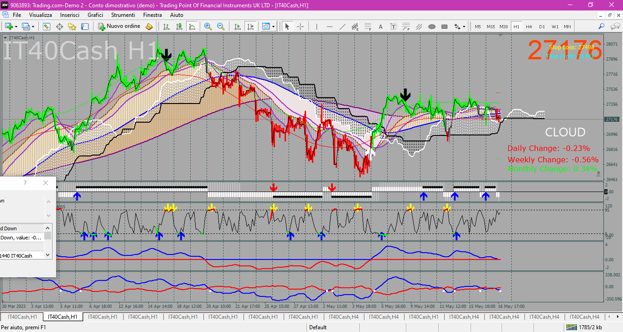The image size is (623, 332).
Task: Click the up arrow of dialog's lower list
Action: (x=47, y=228)
